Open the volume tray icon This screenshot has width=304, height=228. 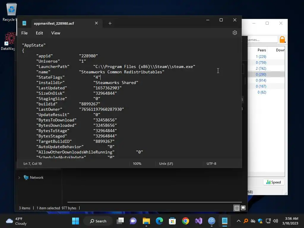click(275, 221)
